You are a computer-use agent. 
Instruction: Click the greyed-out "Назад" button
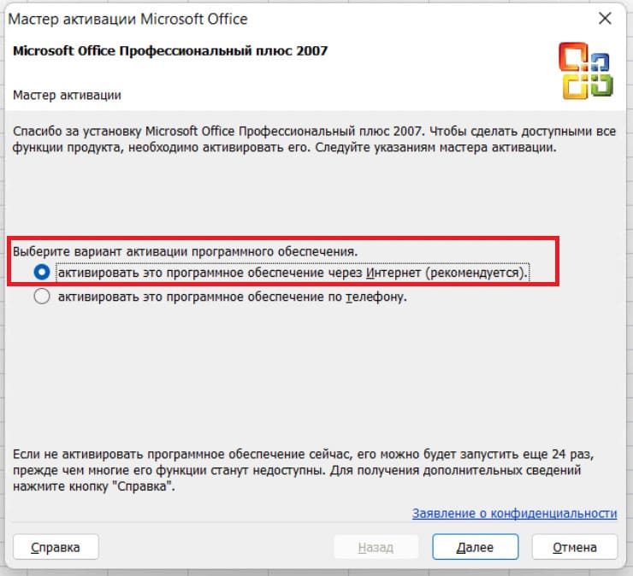coord(376,547)
